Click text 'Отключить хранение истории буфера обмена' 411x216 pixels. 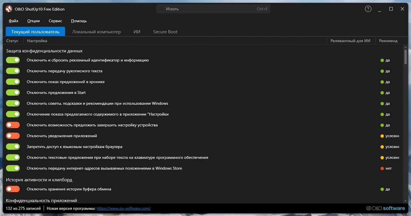point(69,189)
